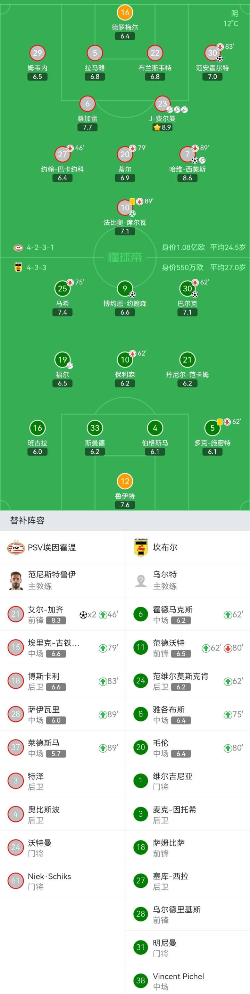Screen dimensions: 250x994
Task: View coach 范尼斯特鲁伊 profile photo
Action: click(x=16, y=580)
